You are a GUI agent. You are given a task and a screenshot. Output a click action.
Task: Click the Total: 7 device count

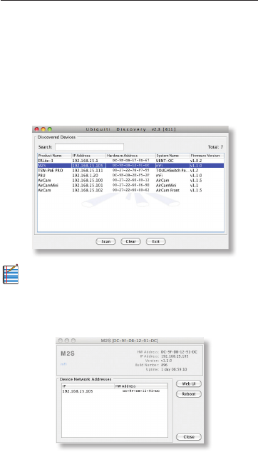(215, 147)
